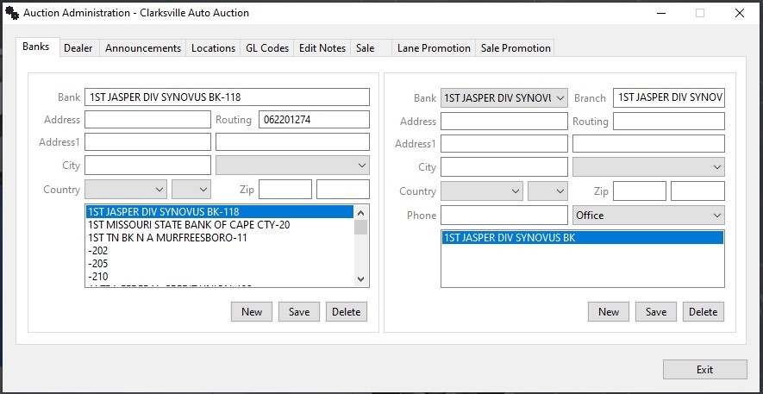Click the Routing field showing 062201274

(x=314, y=120)
